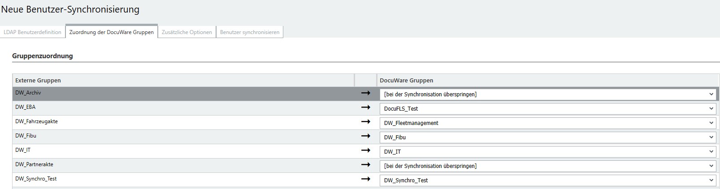Expand the DW_Synchro_Test DocuWare group dropdown
Image resolution: width=720 pixels, height=189 pixels.
pos(547,180)
